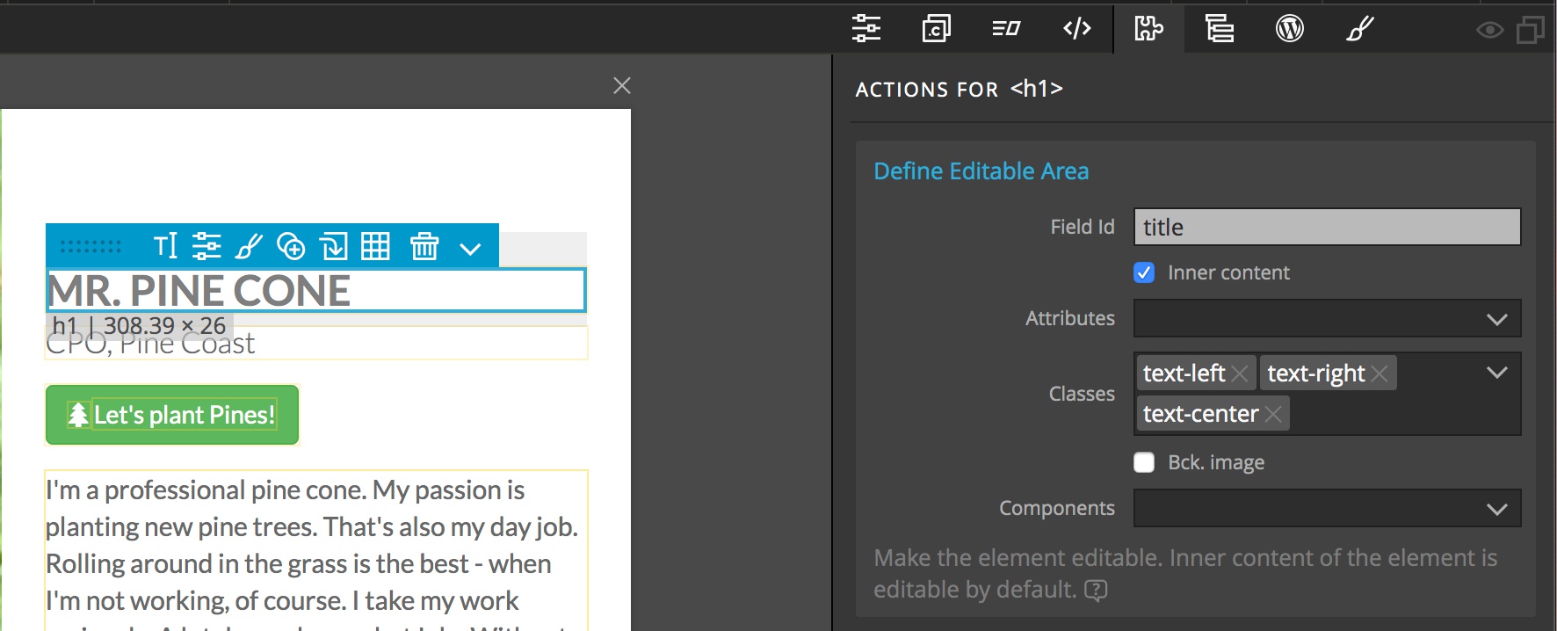The width and height of the screenshot is (1557, 631).
Task: Delete element with the trash icon
Action: pyautogui.click(x=424, y=246)
